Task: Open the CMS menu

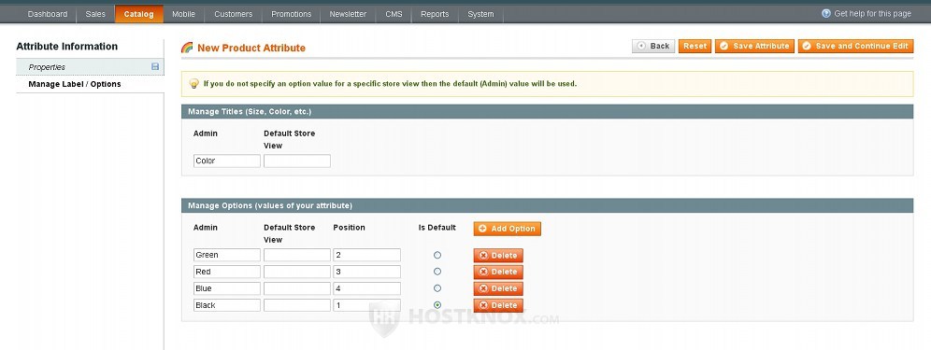Action: [394, 14]
